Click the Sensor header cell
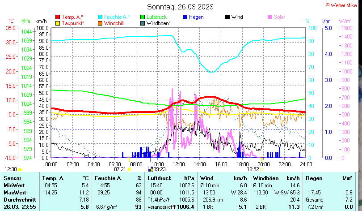This screenshot has height=211, width=362. (x=12, y=178)
